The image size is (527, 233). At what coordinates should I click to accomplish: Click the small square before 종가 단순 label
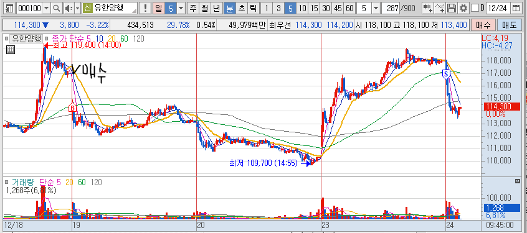tap(46, 39)
